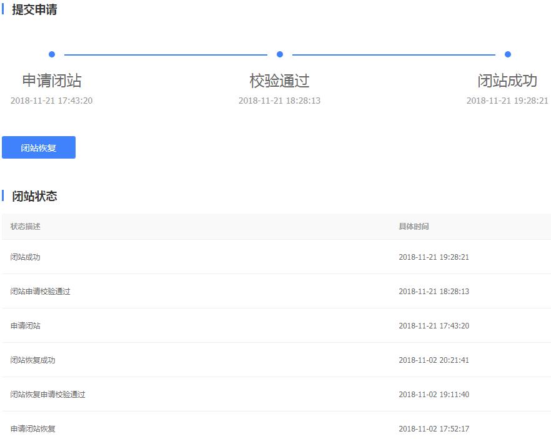Click the 闭站恢复 button
This screenshot has height=439, width=551.
(39, 147)
